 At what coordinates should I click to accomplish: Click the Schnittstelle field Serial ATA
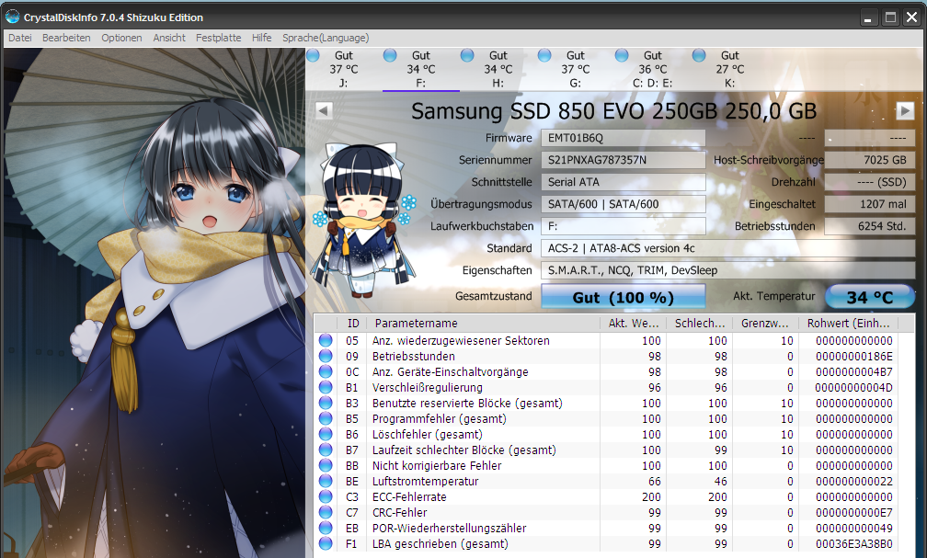pyautogui.click(x=624, y=182)
